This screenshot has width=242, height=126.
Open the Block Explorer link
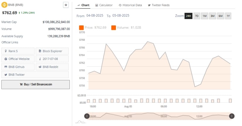click(52, 51)
